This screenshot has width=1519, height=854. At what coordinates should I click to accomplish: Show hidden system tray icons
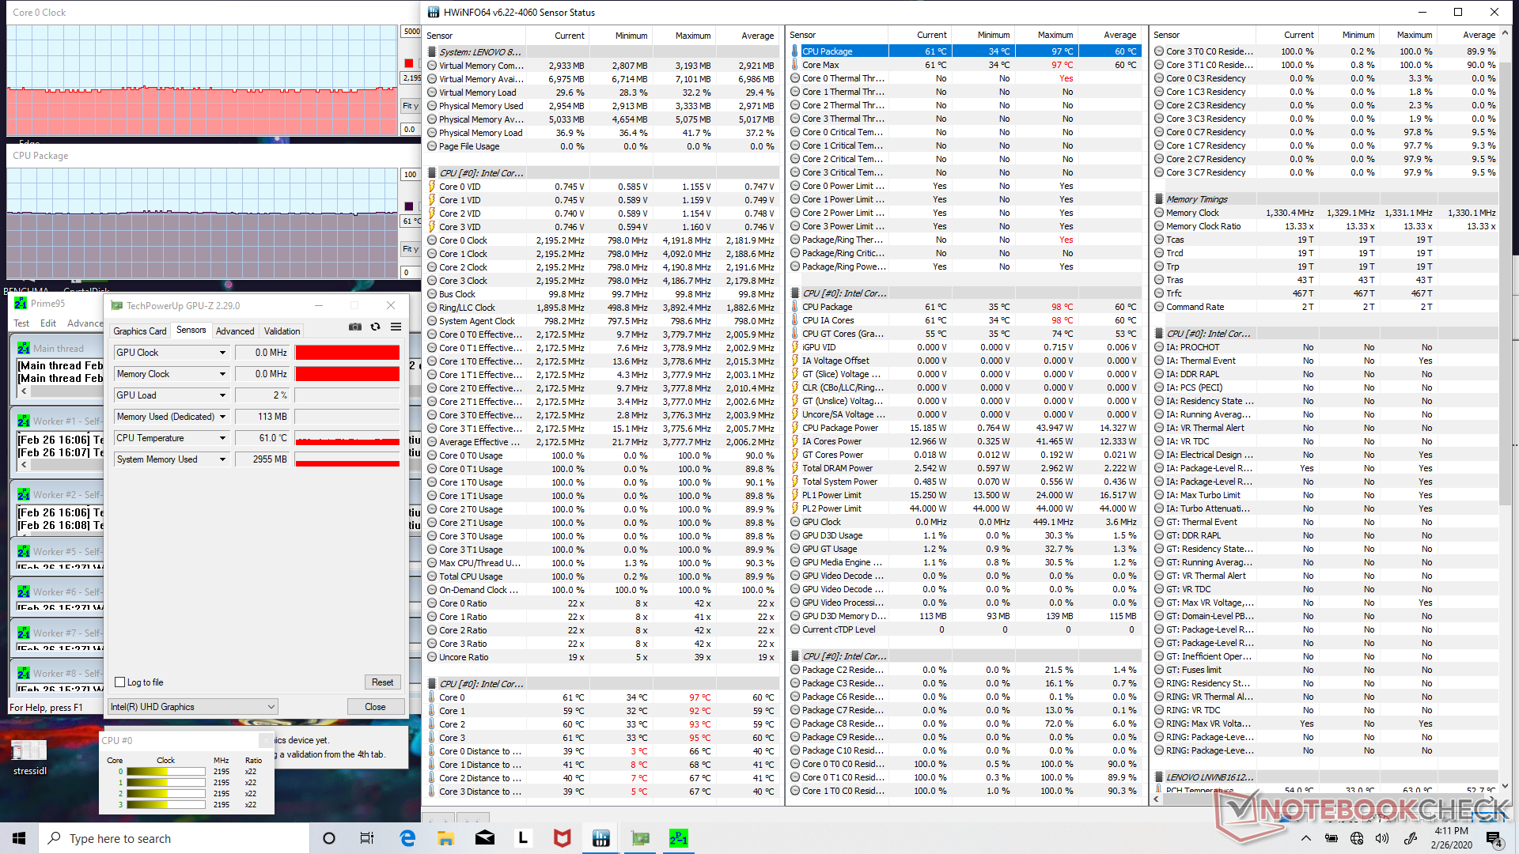[1306, 838]
